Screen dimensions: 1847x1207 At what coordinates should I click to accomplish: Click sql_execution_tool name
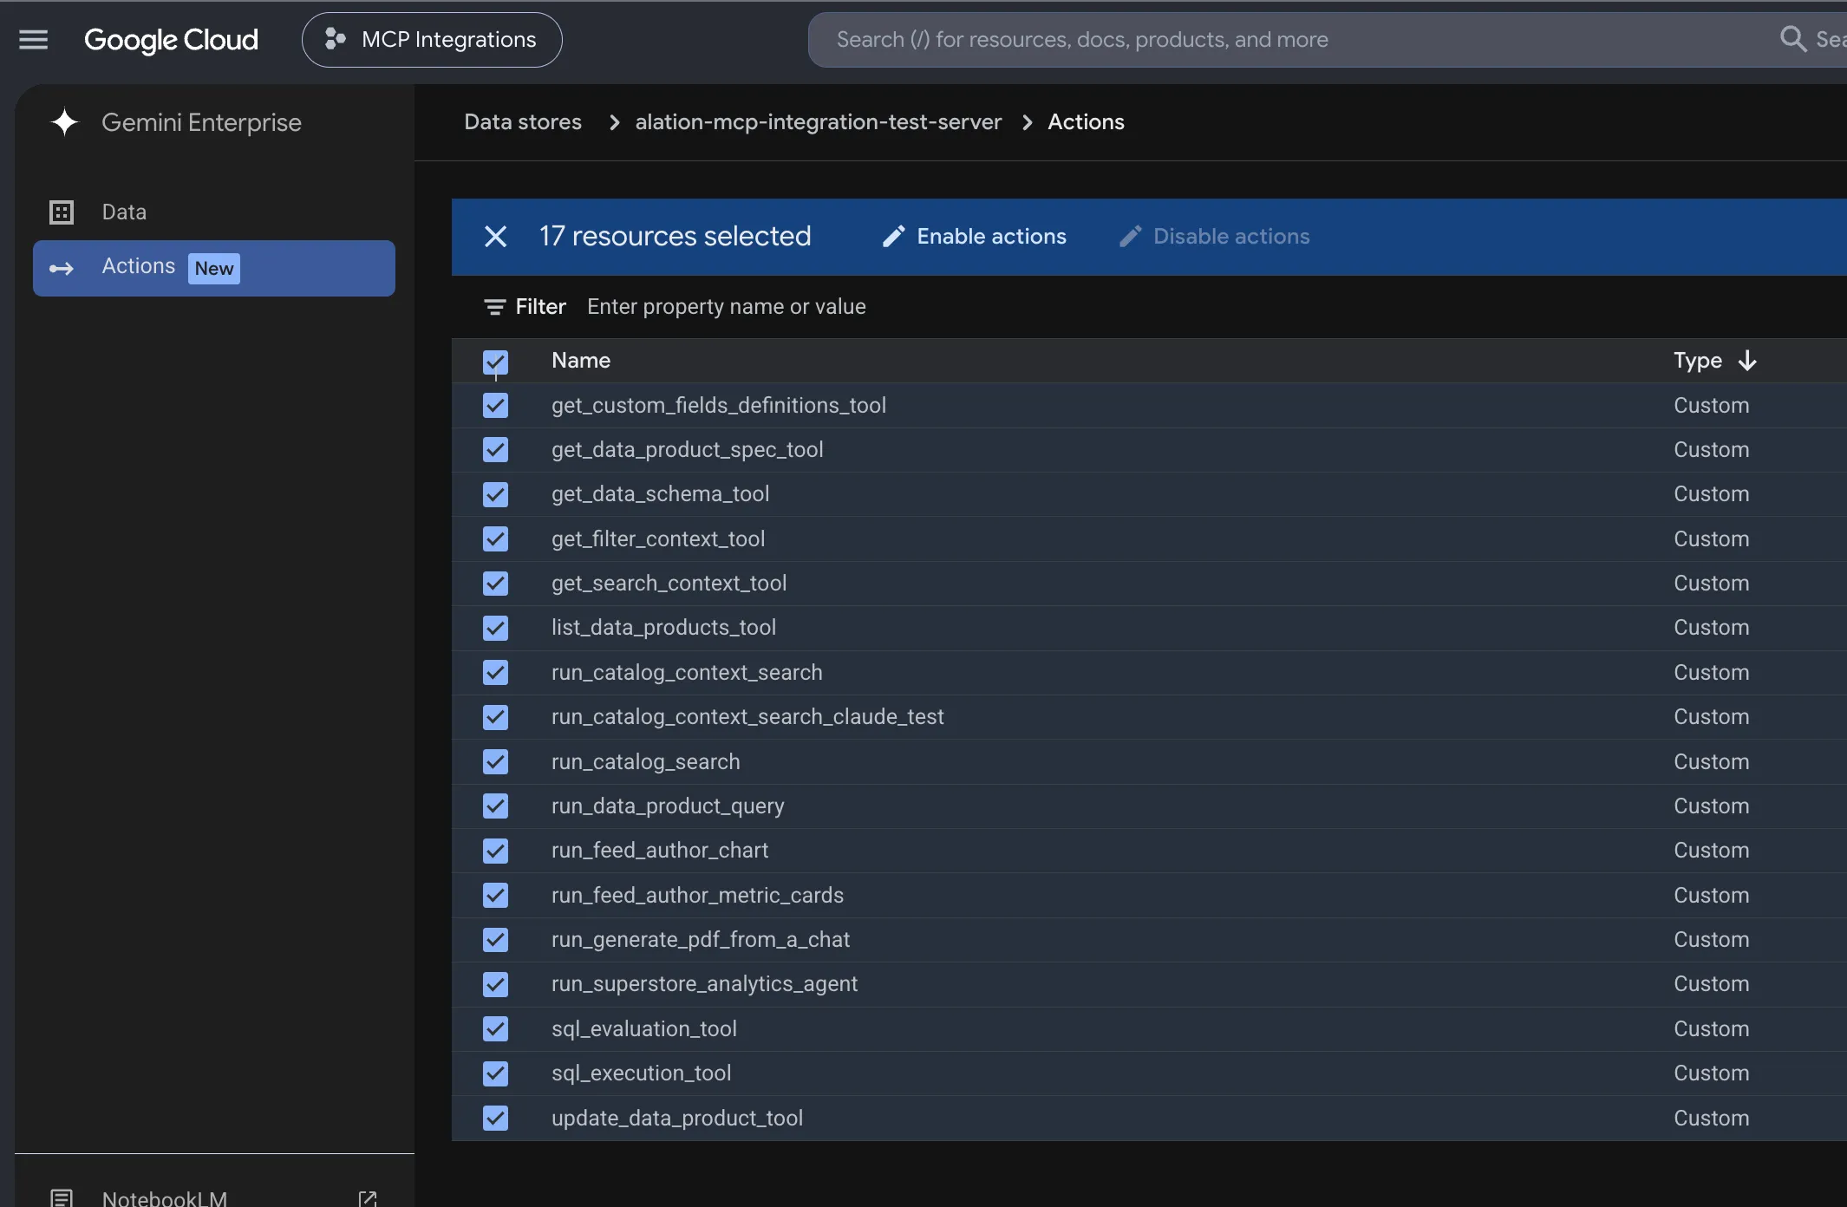[642, 1073]
